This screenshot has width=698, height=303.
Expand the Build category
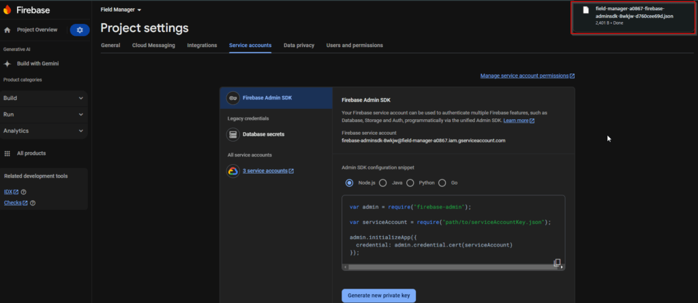[44, 98]
